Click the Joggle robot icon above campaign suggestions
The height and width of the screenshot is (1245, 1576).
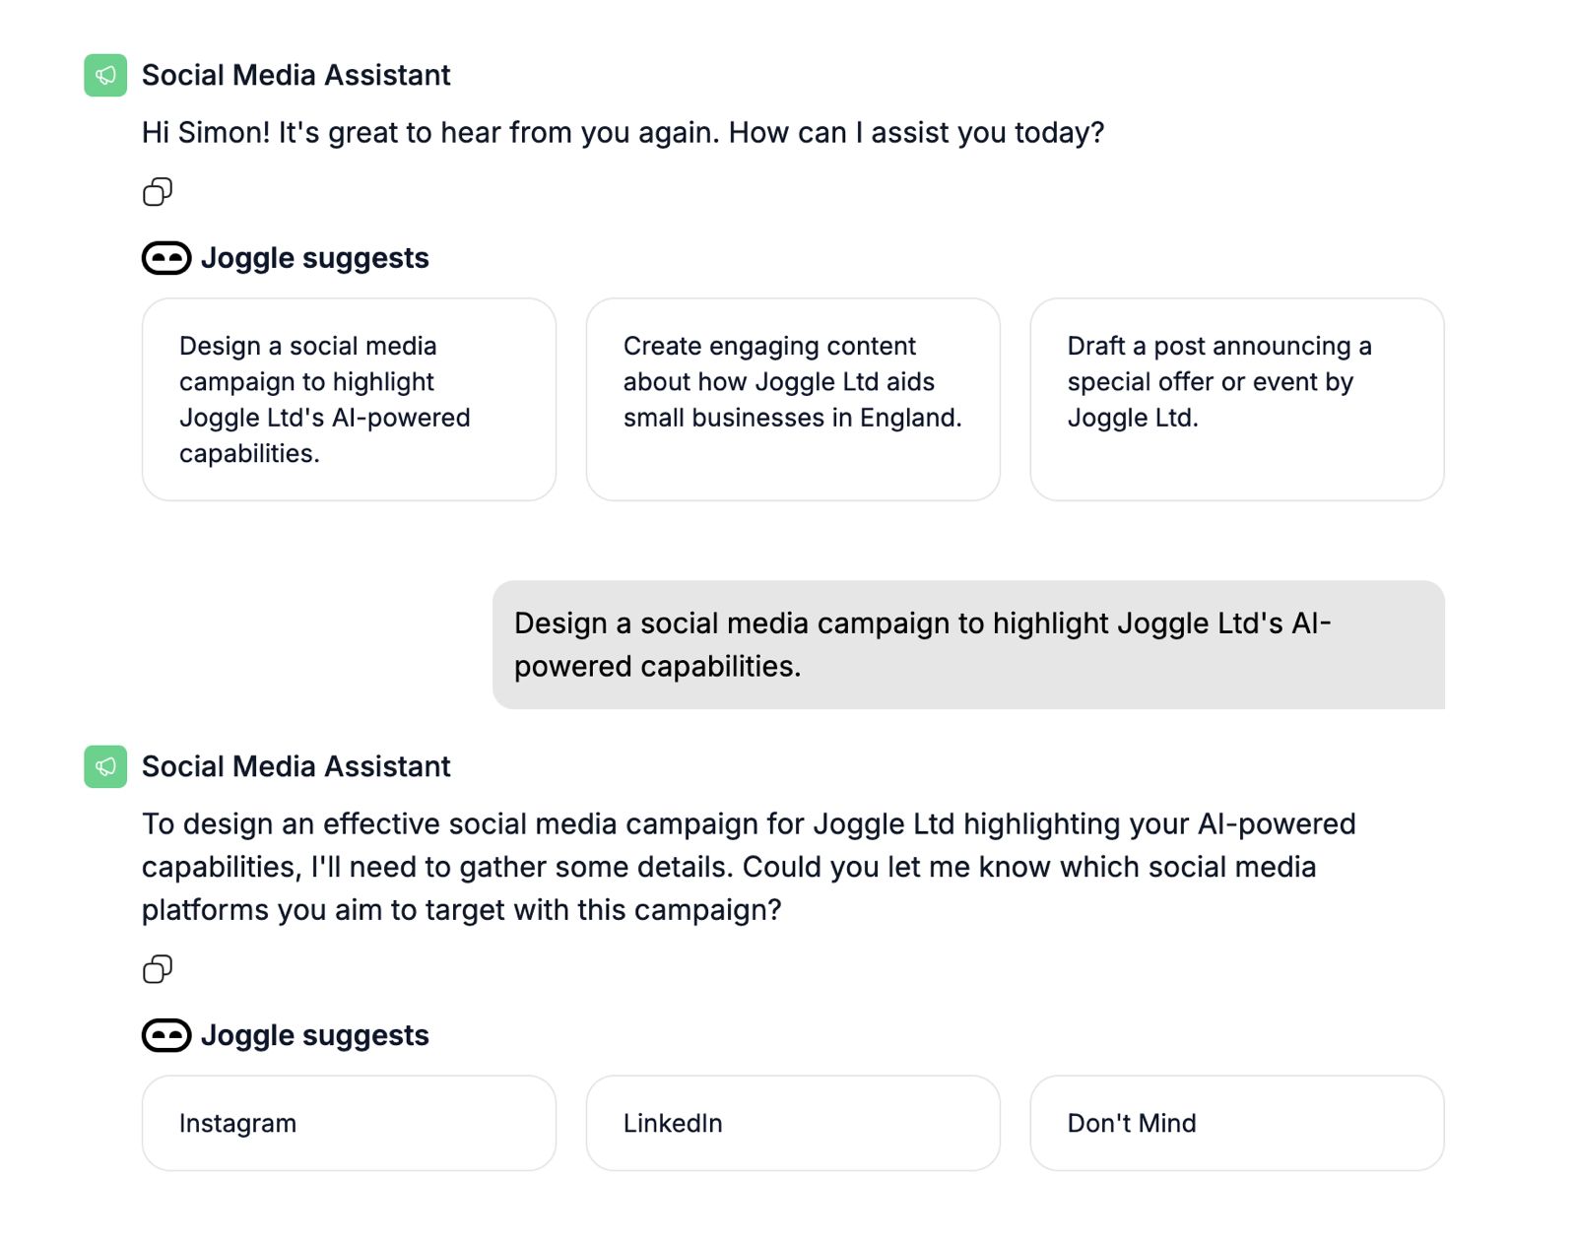coord(166,258)
